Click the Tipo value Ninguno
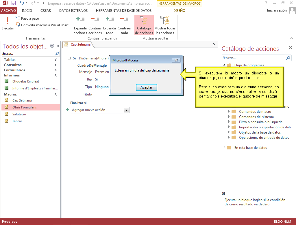The image size is (296, 225). click(102, 87)
